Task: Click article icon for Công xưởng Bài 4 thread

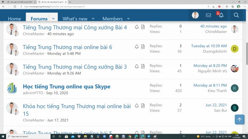Action: click(x=143, y=27)
